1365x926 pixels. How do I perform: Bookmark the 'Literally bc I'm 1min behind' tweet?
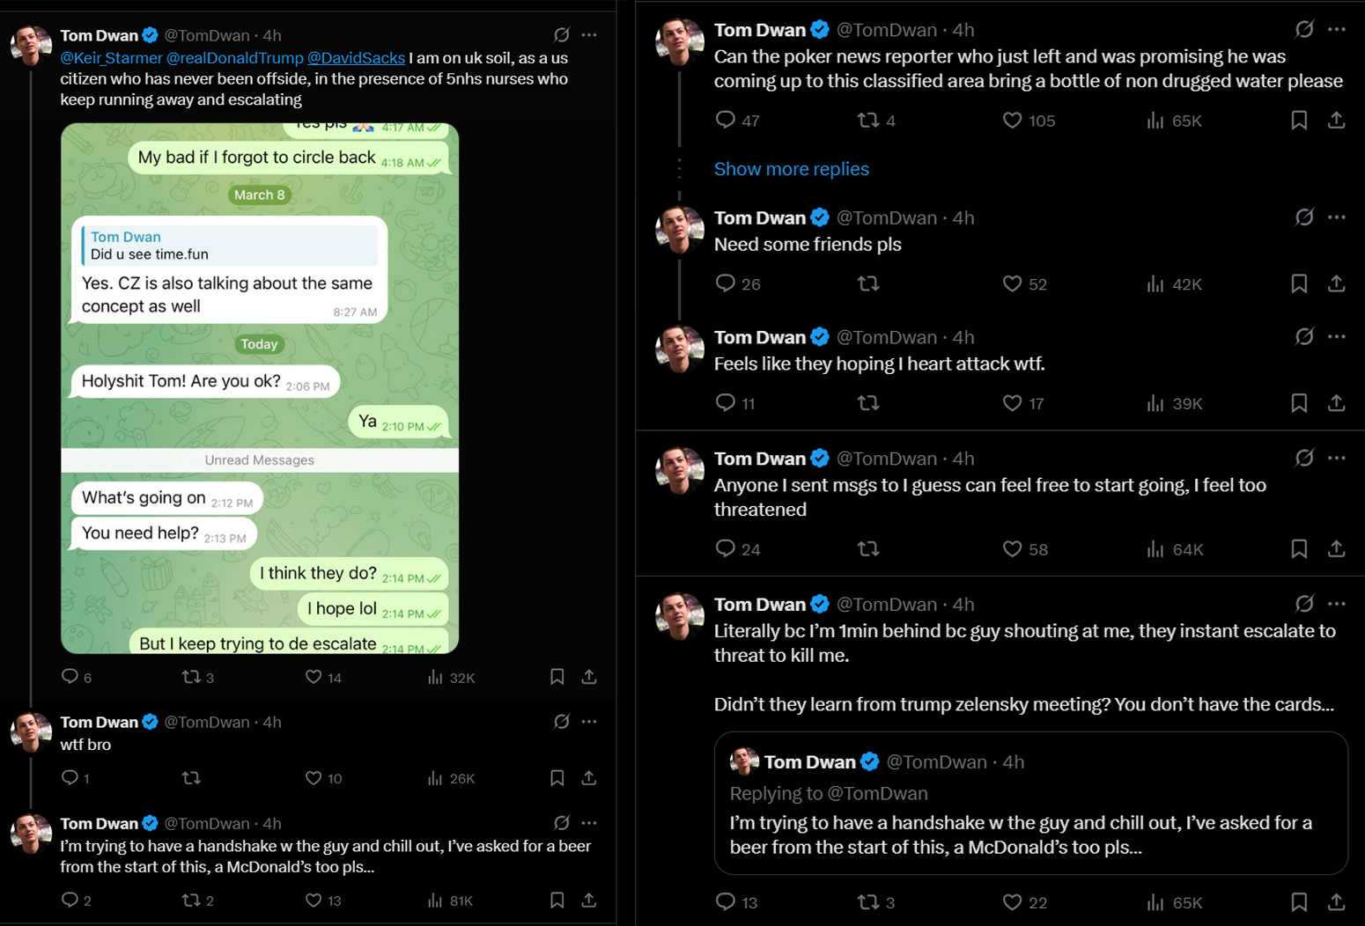tap(1298, 902)
